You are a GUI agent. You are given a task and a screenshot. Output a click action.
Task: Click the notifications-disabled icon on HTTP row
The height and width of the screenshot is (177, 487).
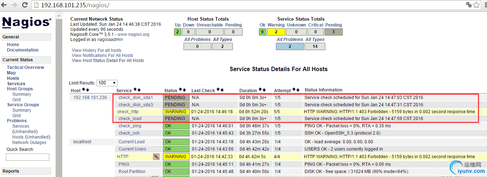click(x=156, y=157)
